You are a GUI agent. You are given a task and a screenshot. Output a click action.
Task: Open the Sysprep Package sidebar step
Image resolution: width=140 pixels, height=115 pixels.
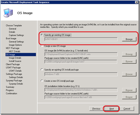pyautogui.click(x=14, y=80)
